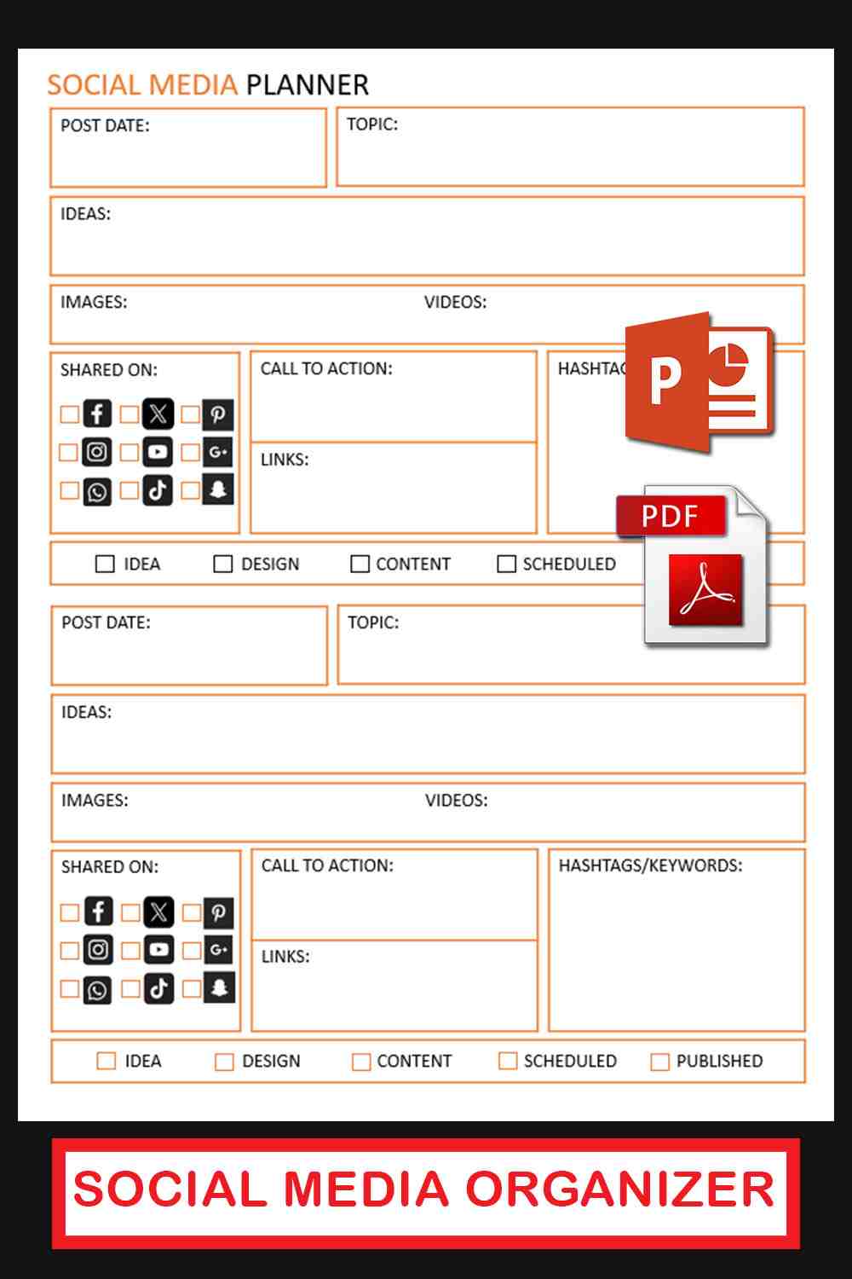
Task: Click the Snapchat icon in top planner
Action: [218, 489]
